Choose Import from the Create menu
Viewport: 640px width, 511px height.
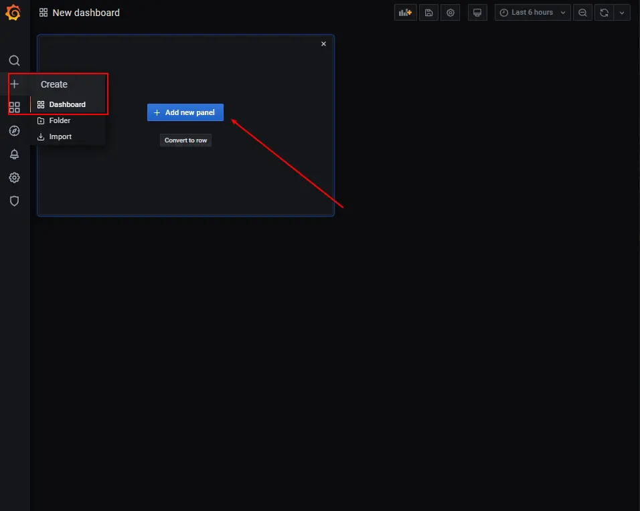coord(60,137)
